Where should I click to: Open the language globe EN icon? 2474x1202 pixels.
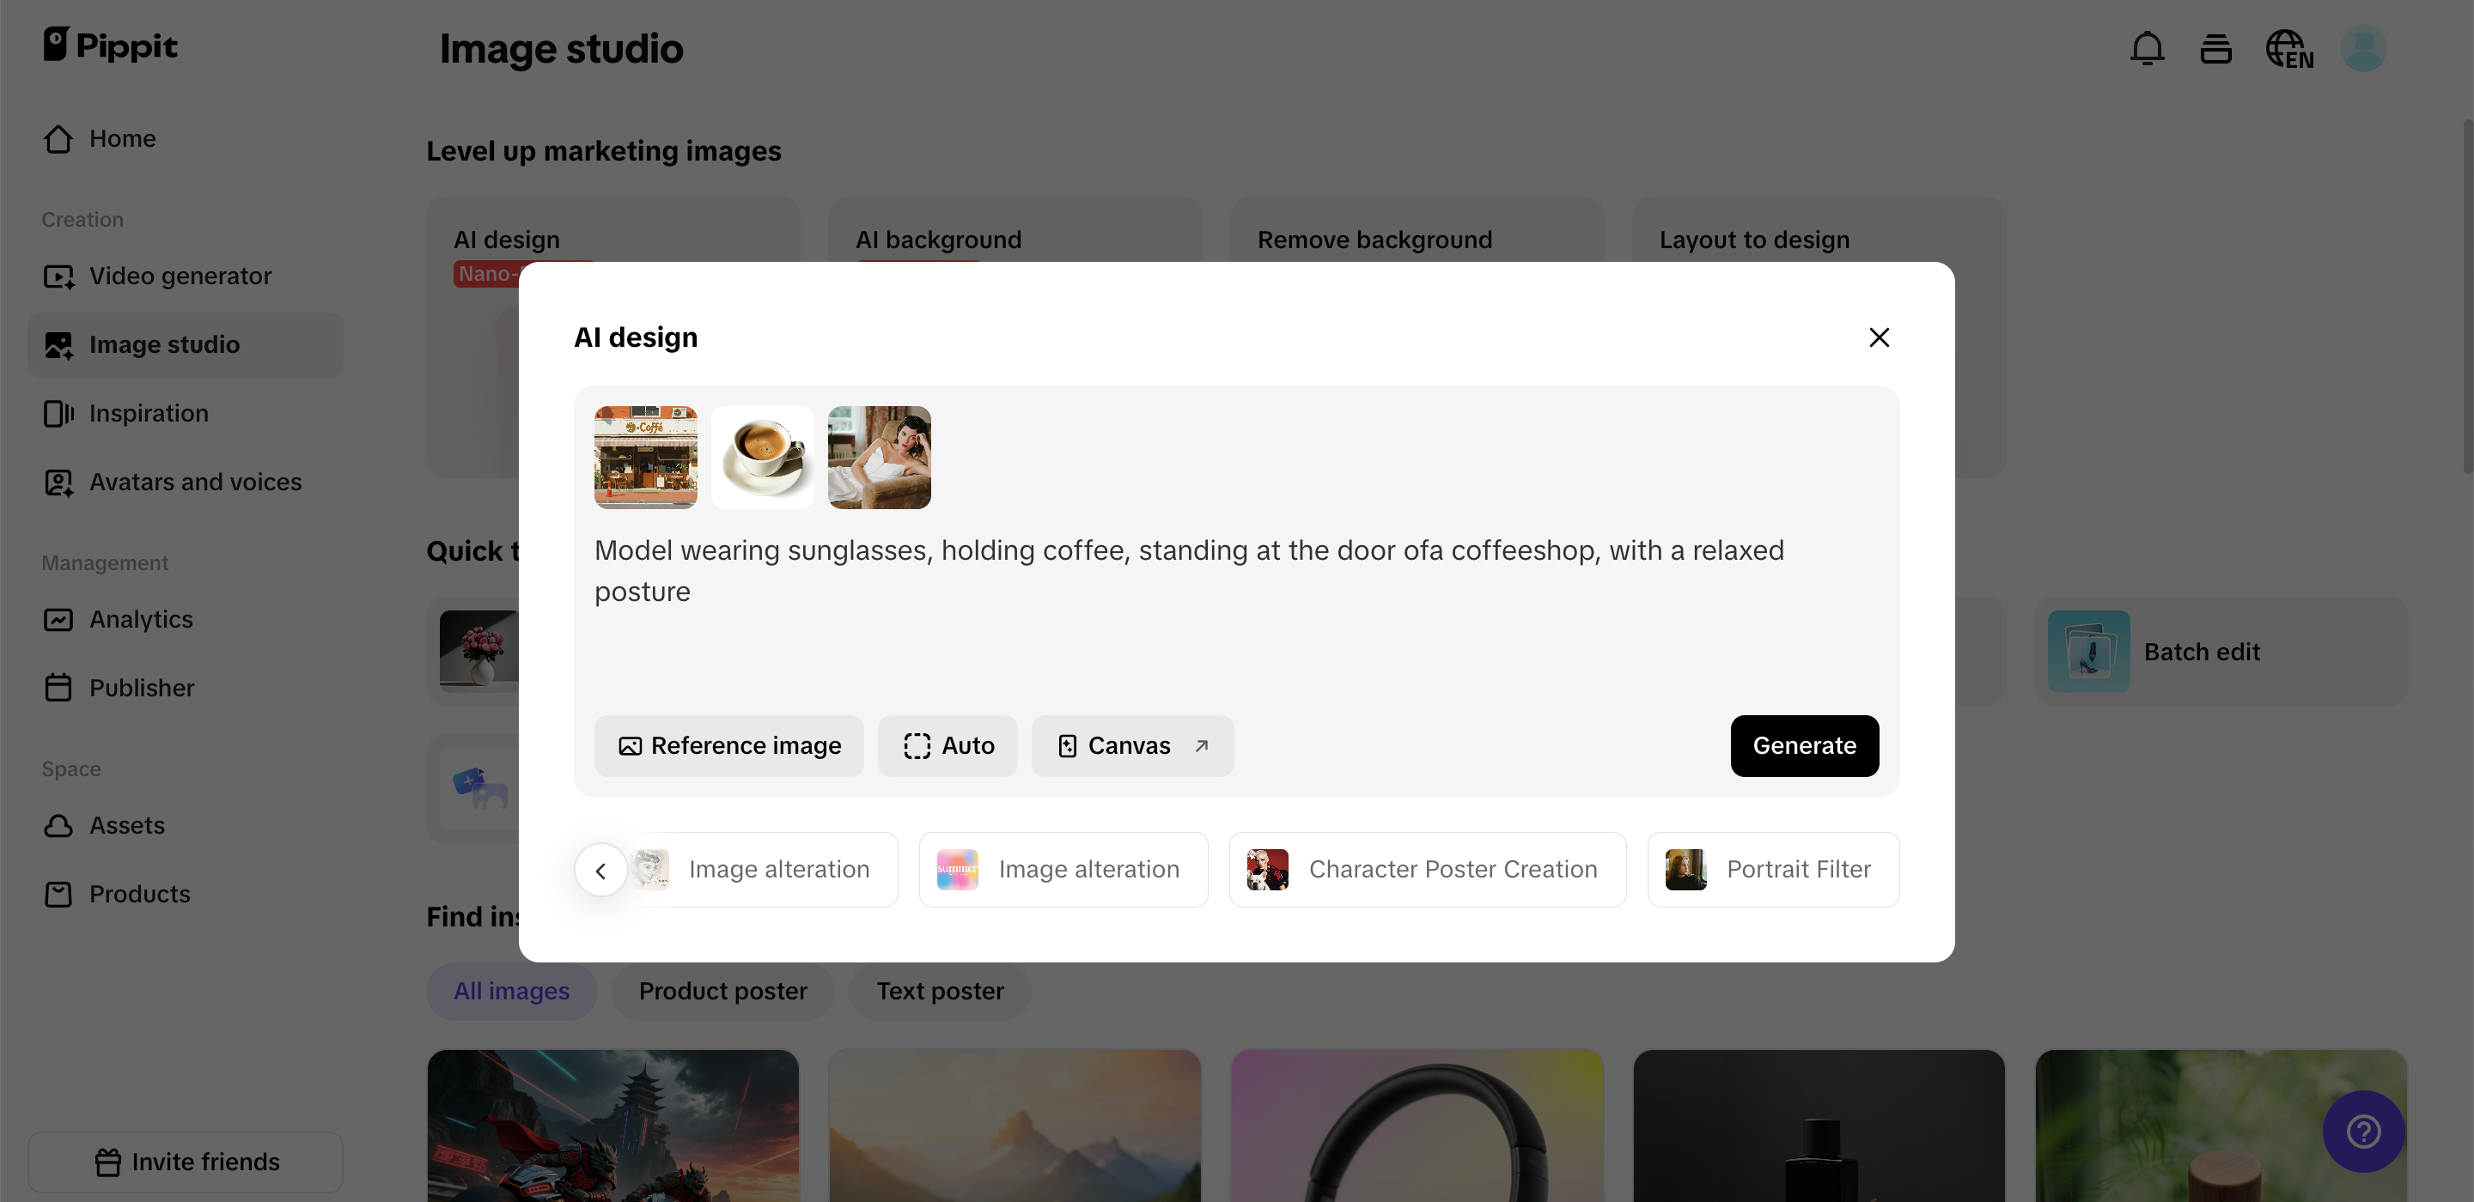point(2288,49)
